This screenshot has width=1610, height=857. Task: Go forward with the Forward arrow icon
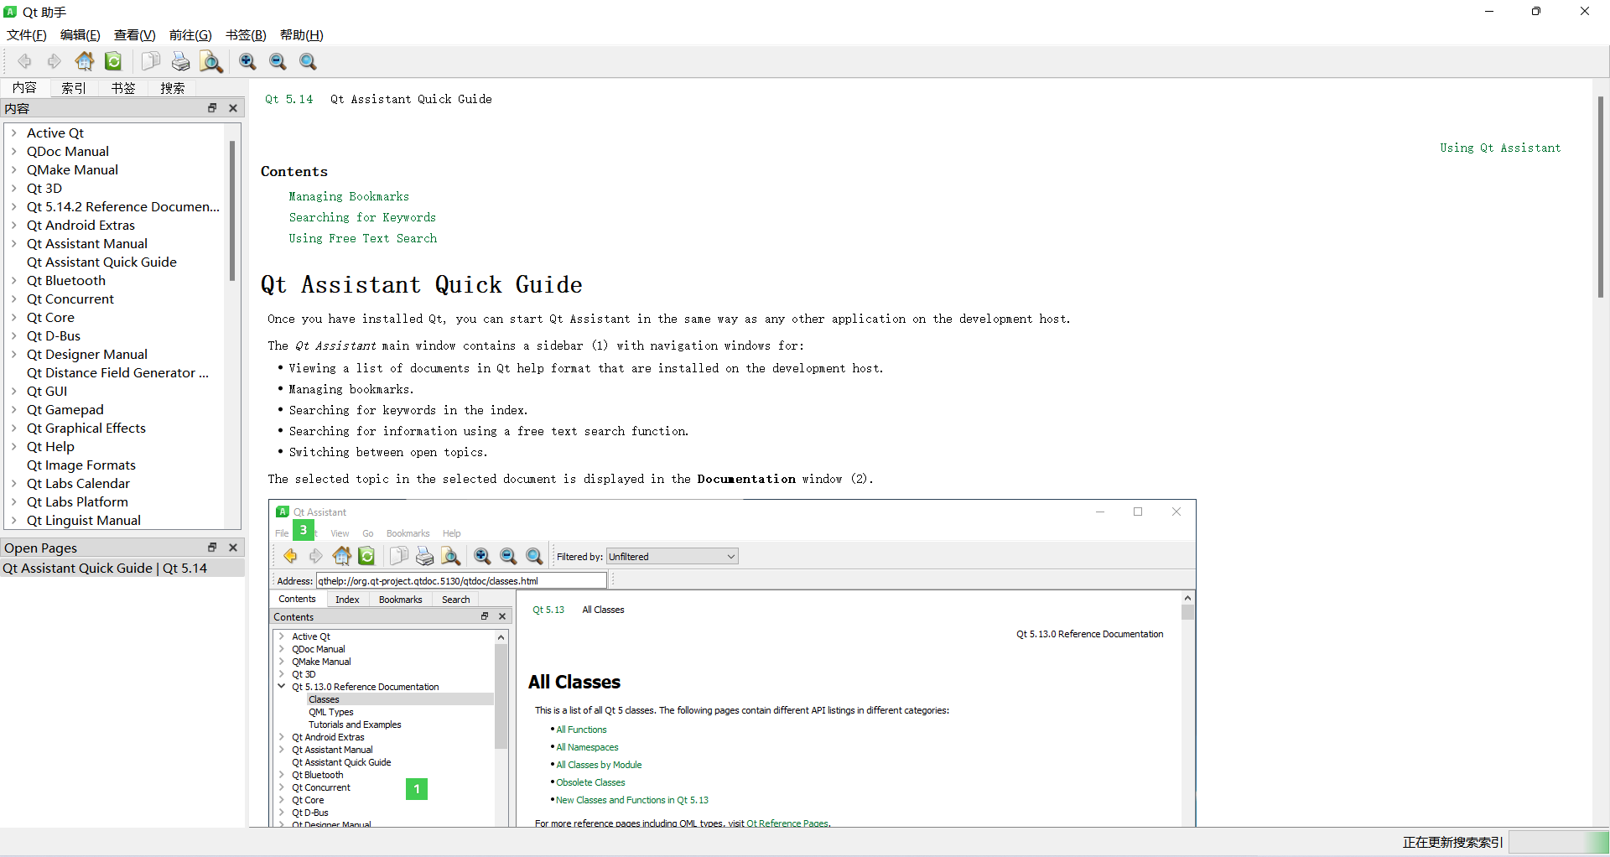55,61
